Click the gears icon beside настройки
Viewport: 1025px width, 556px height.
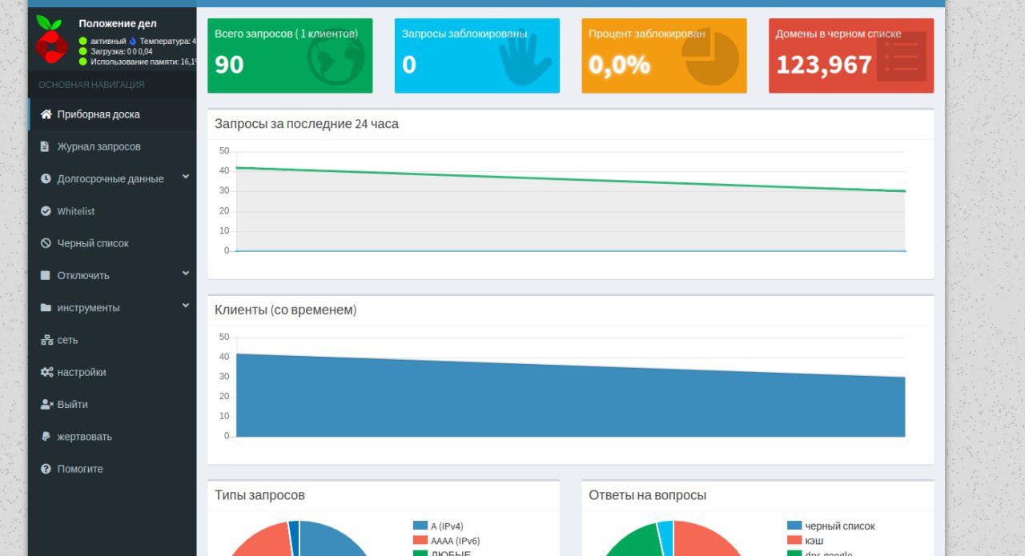tap(46, 372)
